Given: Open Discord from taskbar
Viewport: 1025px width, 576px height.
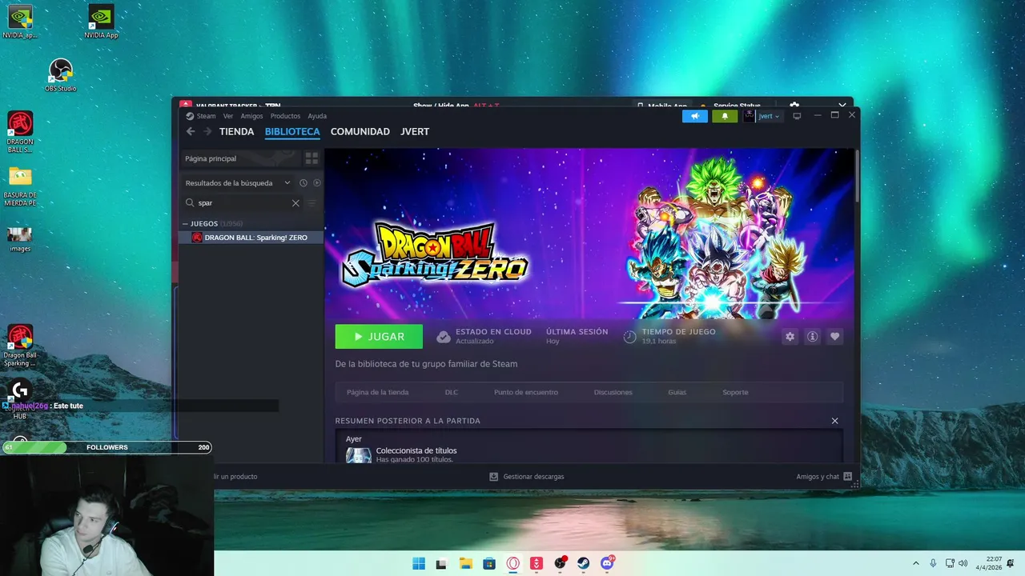Looking at the screenshot, I should (x=607, y=563).
